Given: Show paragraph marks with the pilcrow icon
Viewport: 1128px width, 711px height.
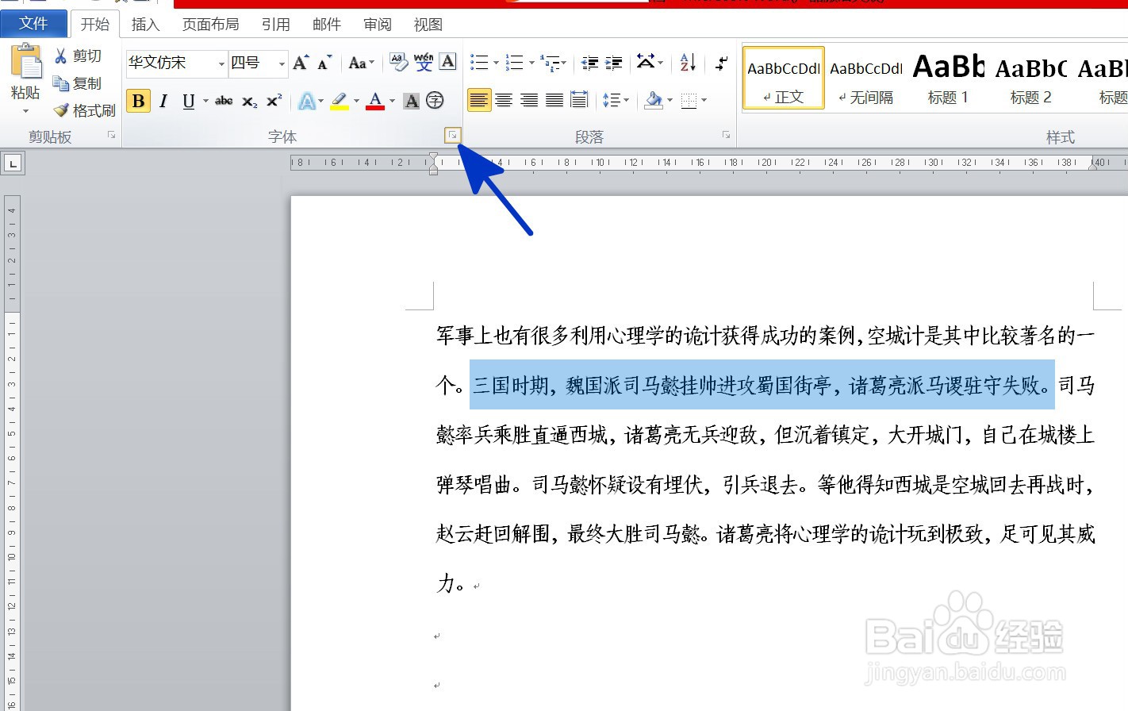Looking at the screenshot, I should pyautogui.click(x=720, y=62).
